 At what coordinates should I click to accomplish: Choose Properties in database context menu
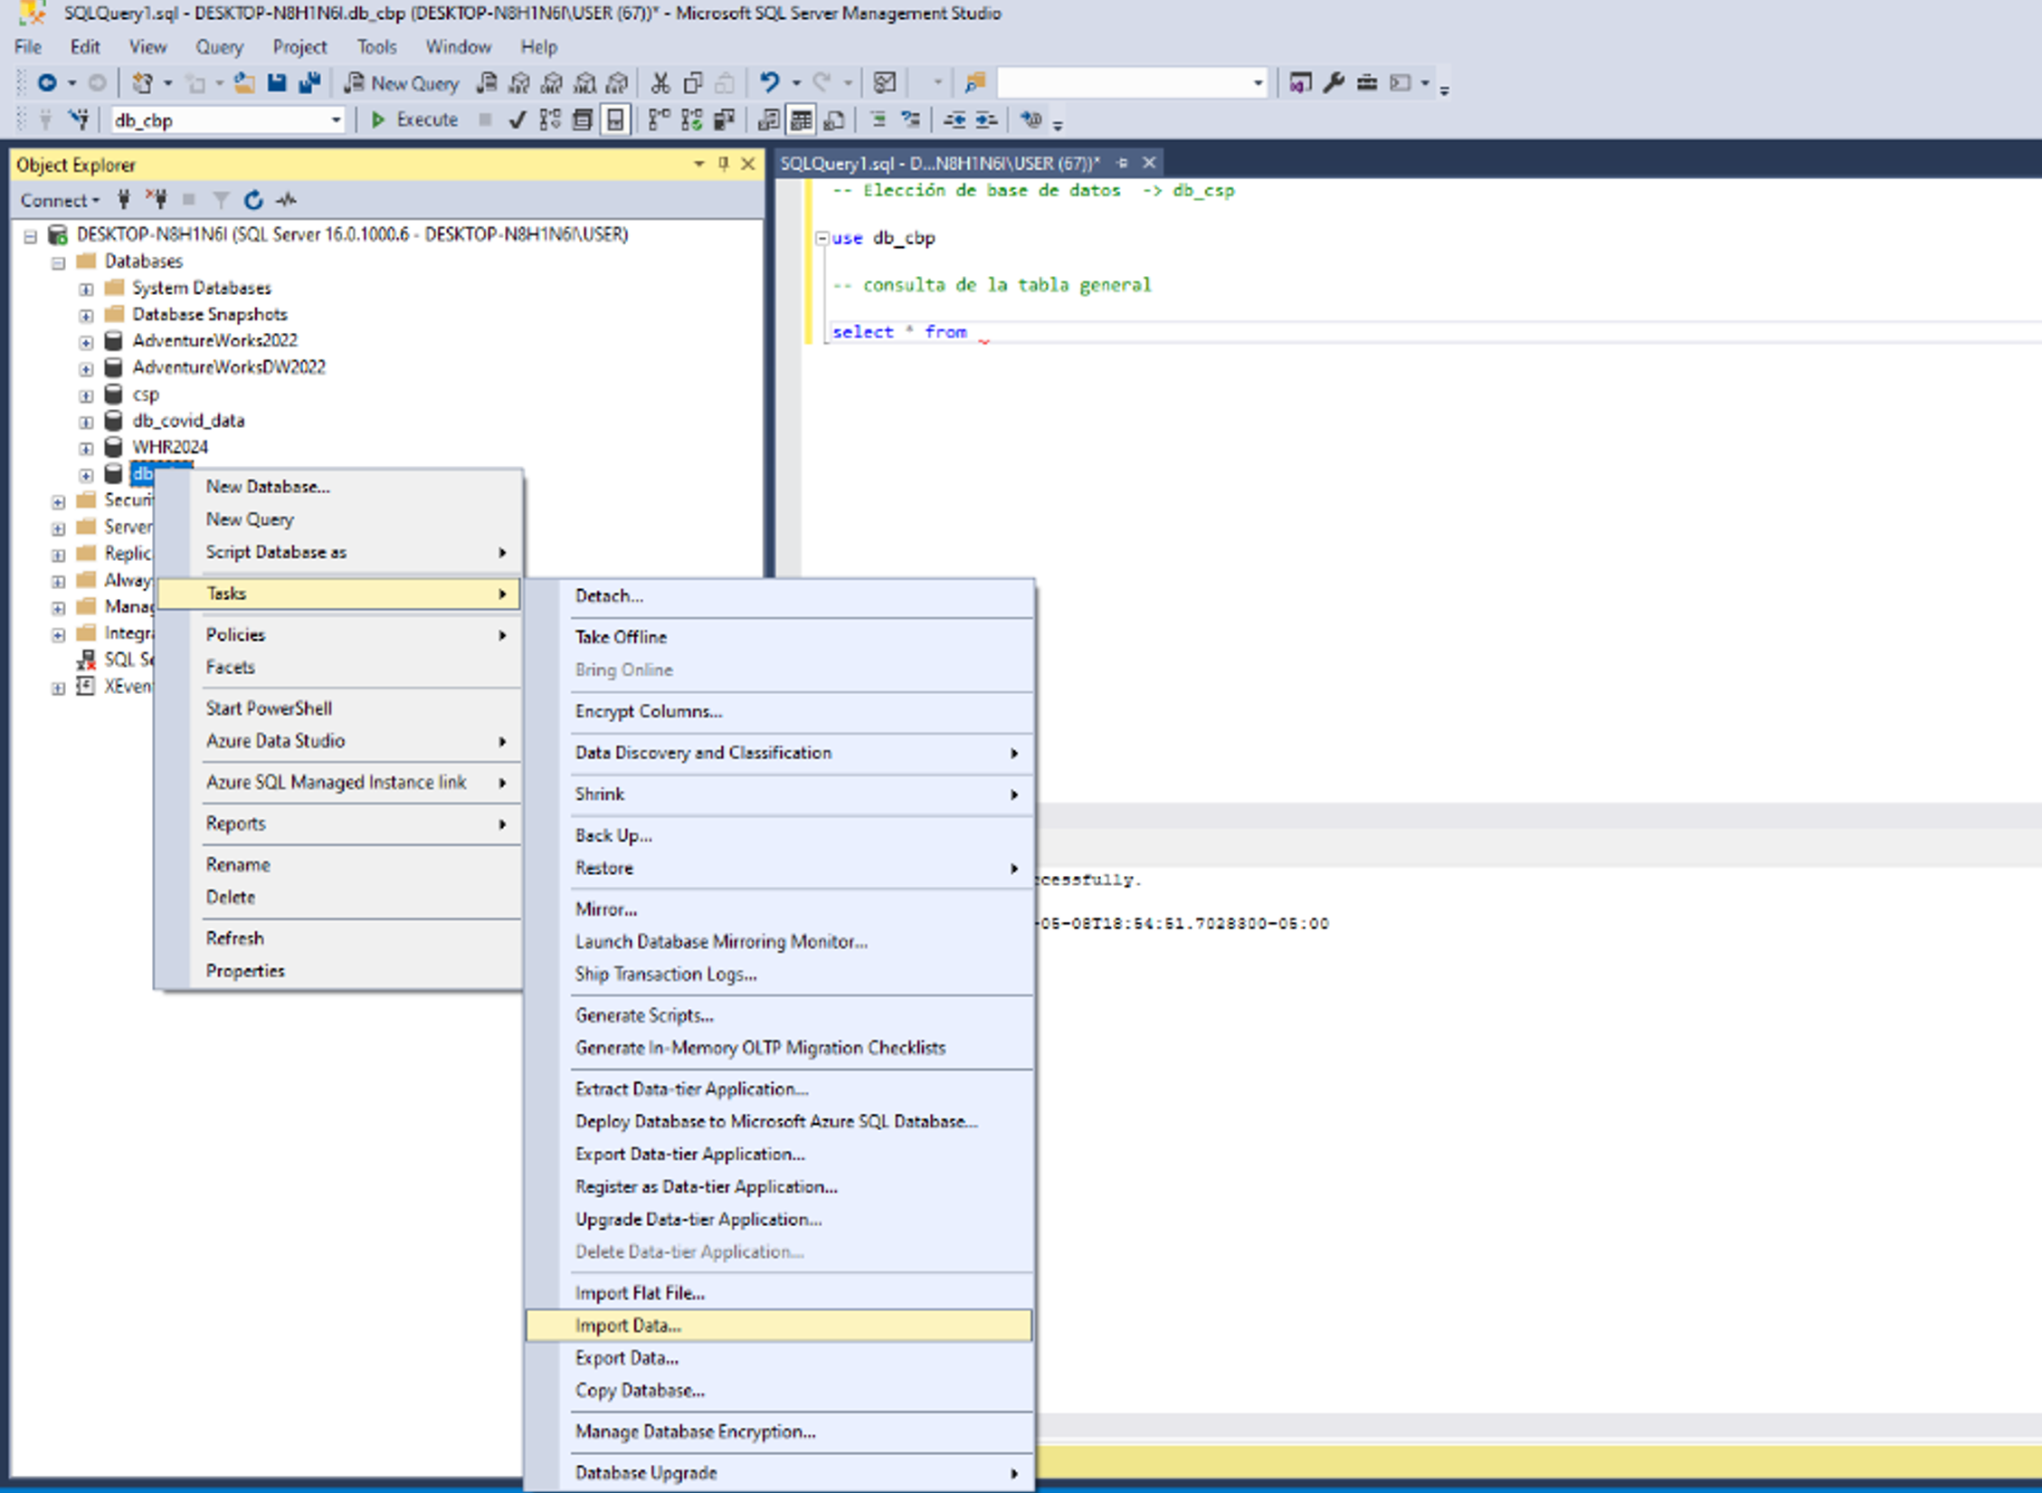pyautogui.click(x=337, y=971)
